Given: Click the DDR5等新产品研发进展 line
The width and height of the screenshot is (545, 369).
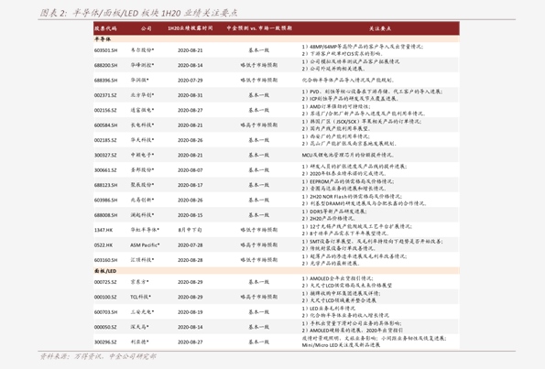Looking at the screenshot, I should [334, 212].
